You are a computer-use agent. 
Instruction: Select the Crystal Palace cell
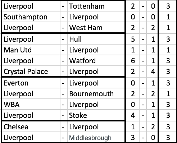tap(31, 71)
